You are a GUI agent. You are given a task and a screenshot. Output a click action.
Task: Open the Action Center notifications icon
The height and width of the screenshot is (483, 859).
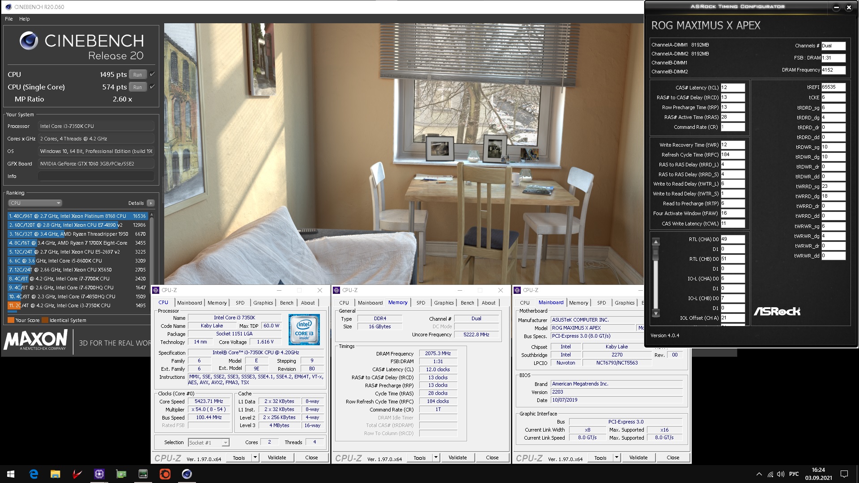[x=844, y=474]
